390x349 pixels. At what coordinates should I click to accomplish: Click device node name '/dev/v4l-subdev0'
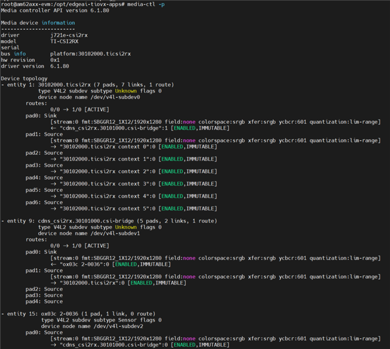point(115,97)
